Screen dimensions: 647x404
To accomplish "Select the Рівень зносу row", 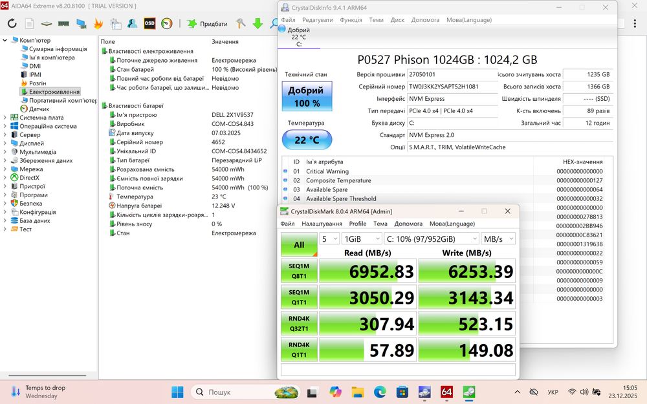I will tap(190, 224).
